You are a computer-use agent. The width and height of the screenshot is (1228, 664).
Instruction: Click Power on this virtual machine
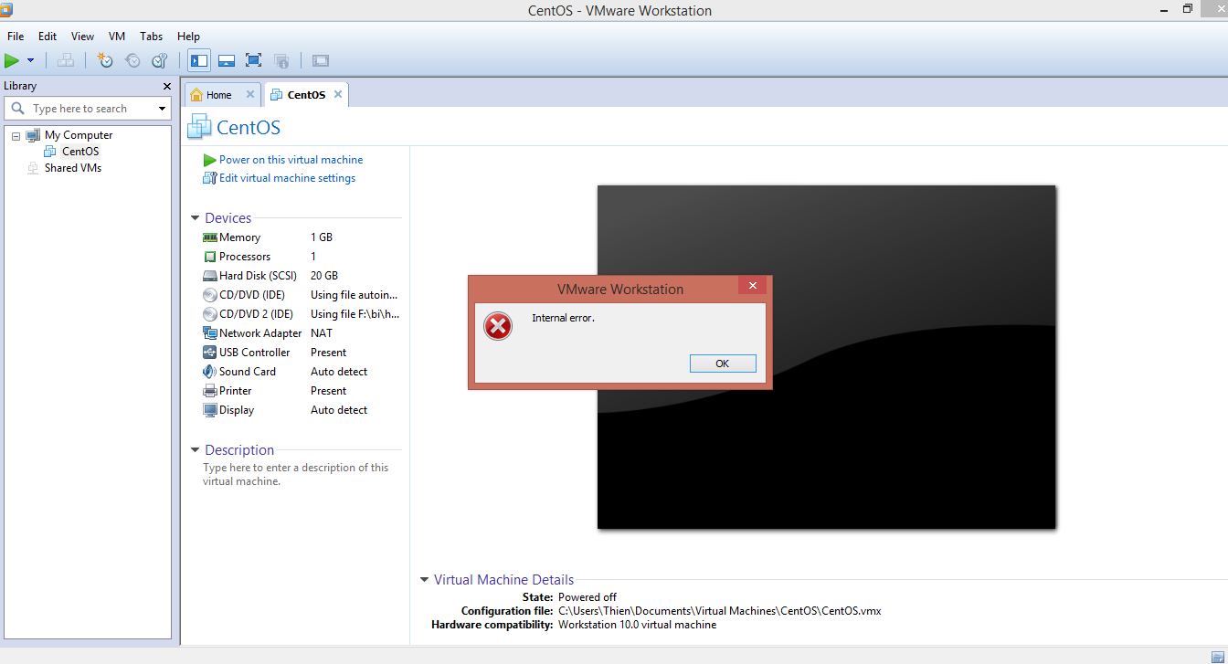[x=290, y=160]
